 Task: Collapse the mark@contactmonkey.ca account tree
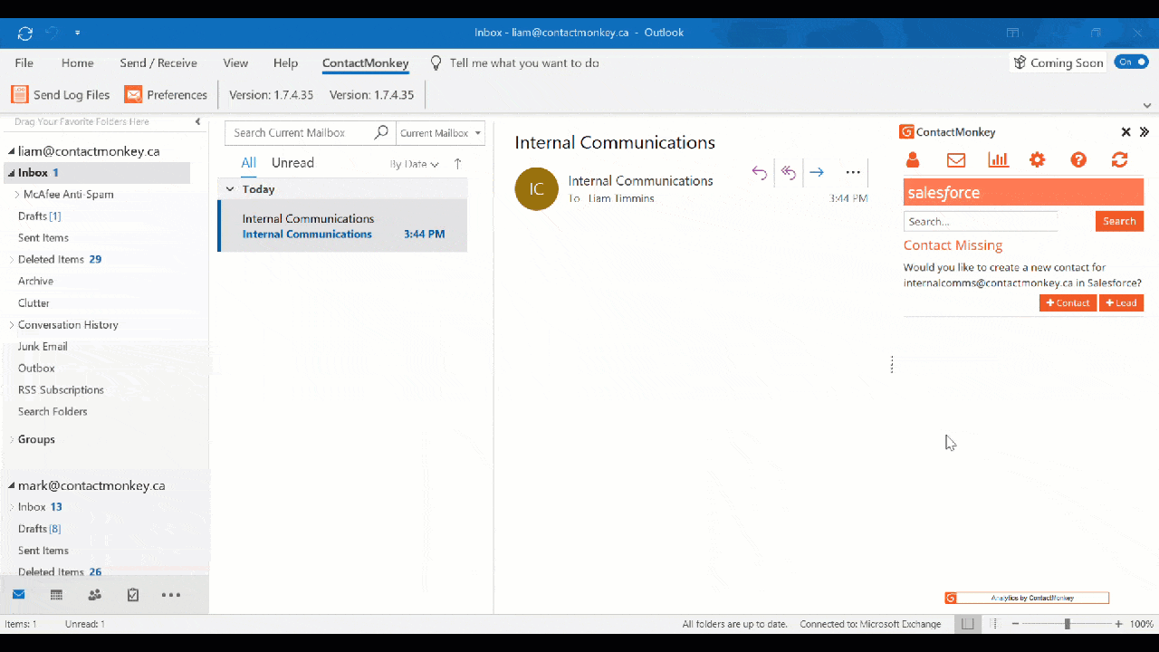click(12, 486)
